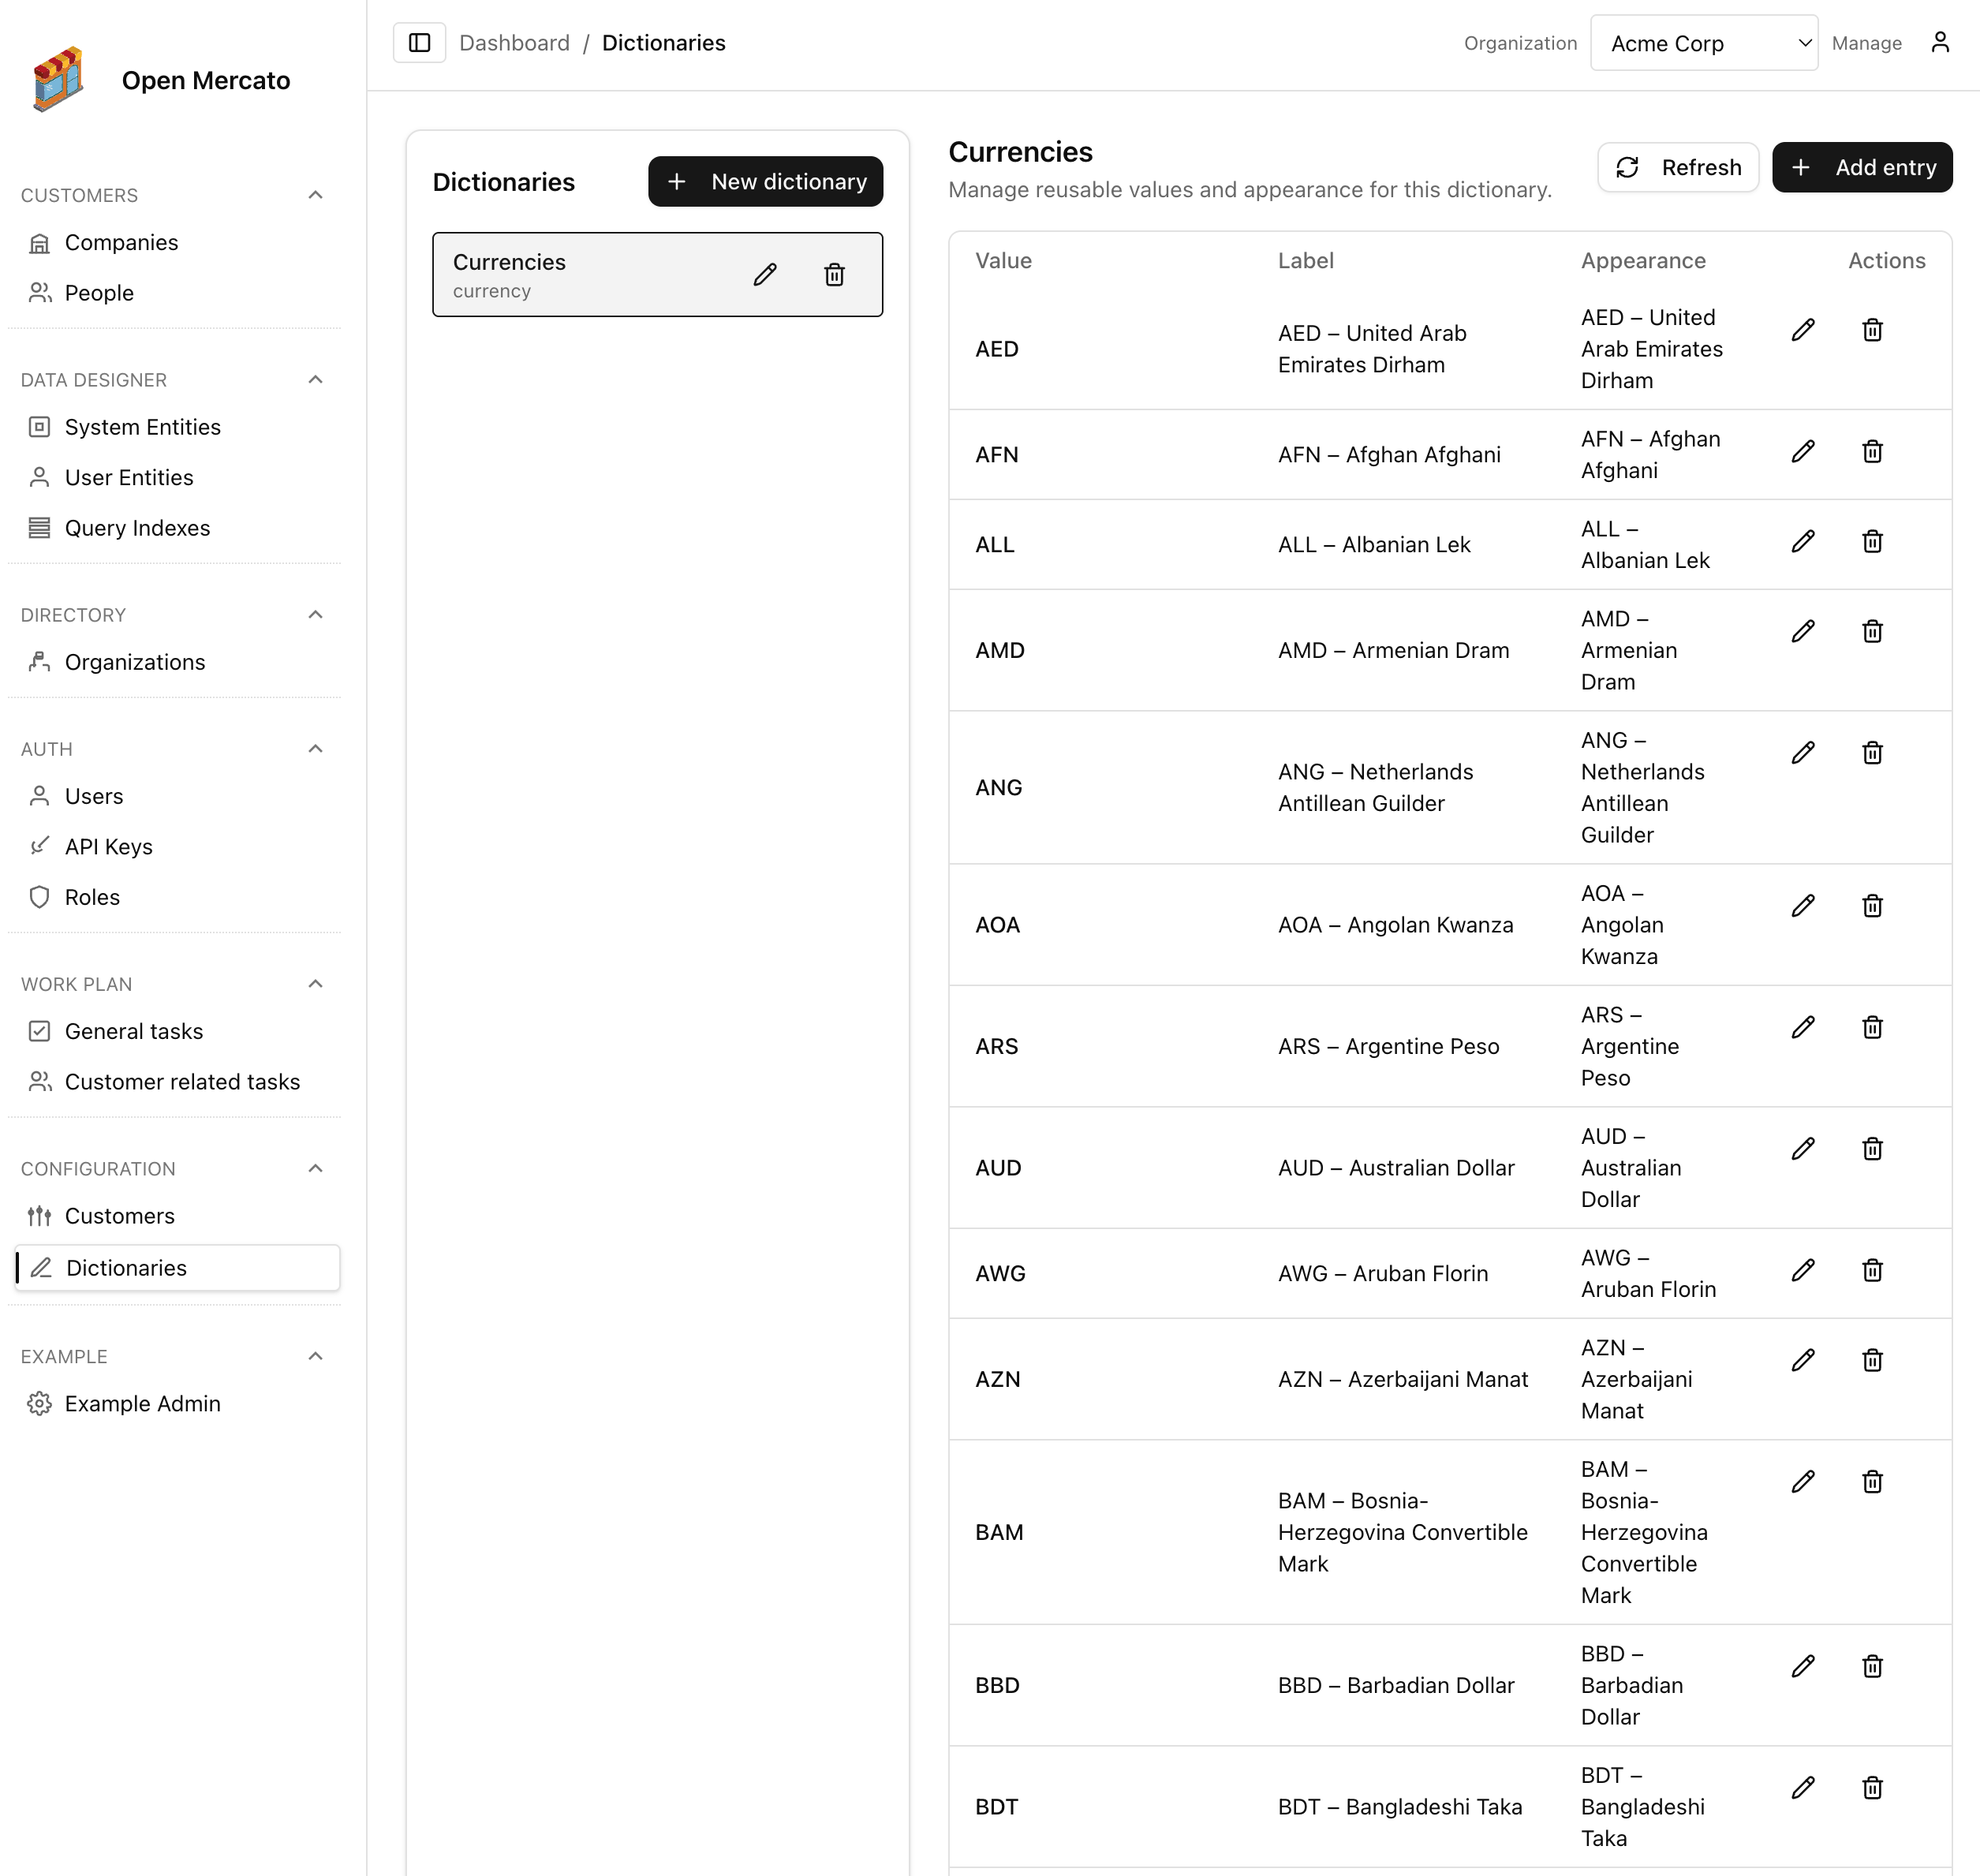This screenshot has height=1876, width=1980.
Task: Remove the BAM entry using trash icon
Action: click(x=1872, y=1482)
